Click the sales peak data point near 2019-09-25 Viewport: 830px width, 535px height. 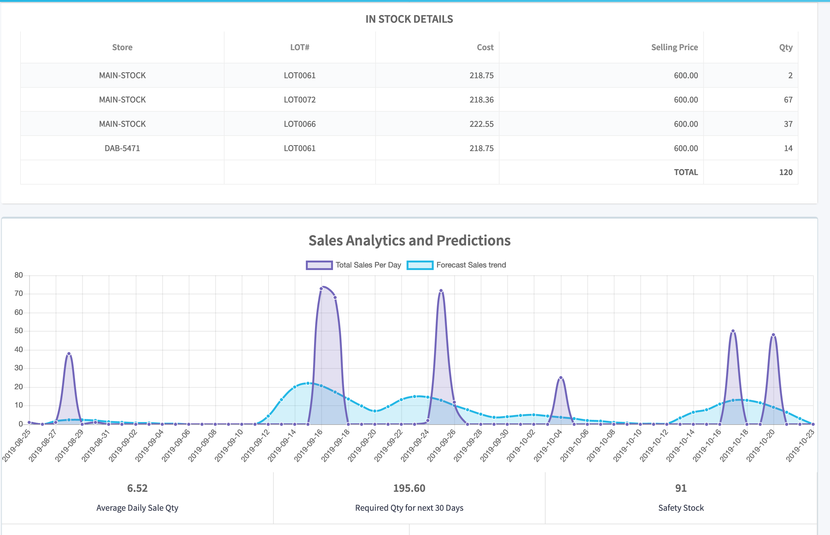[441, 291]
